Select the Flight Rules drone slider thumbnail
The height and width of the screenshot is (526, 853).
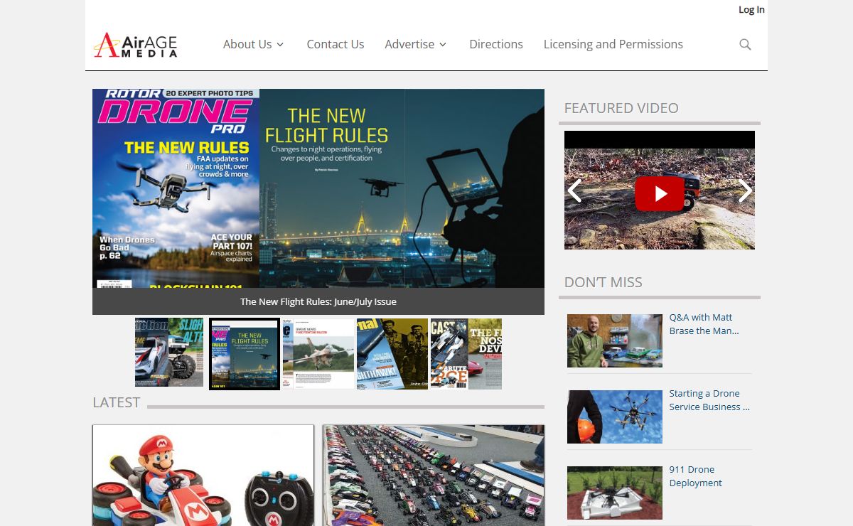tap(245, 354)
